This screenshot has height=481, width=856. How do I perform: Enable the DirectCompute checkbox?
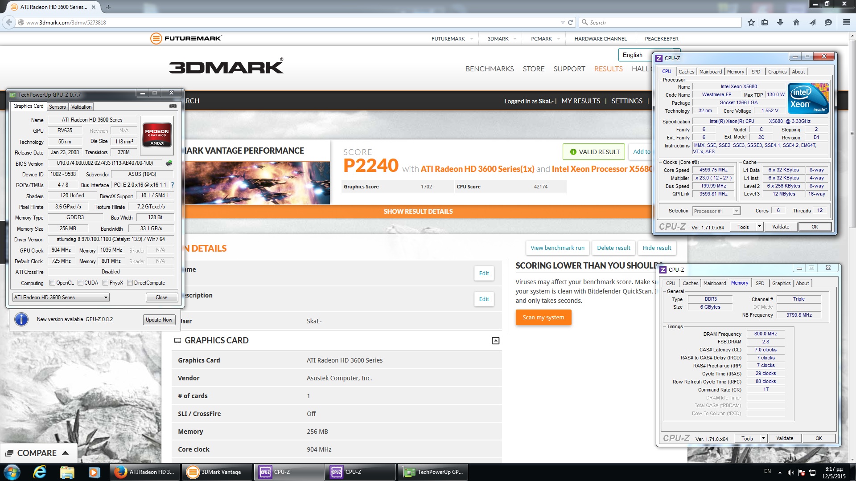130,283
